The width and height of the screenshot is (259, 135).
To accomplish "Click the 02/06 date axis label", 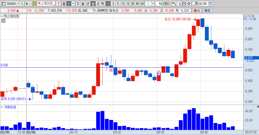I will pyautogui.click(x=31, y=132).
